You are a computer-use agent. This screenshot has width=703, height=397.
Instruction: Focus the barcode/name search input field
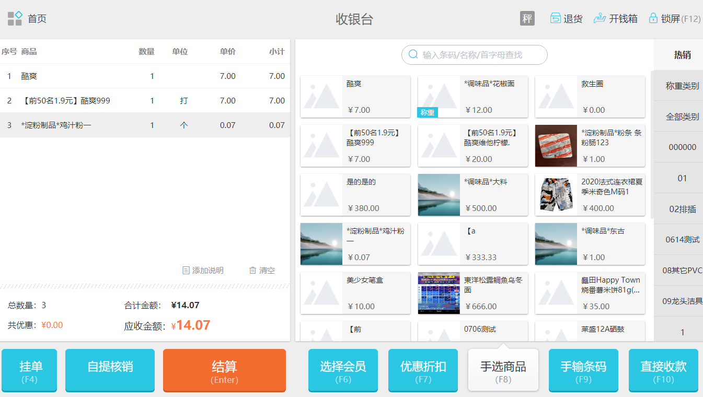pyautogui.click(x=478, y=55)
